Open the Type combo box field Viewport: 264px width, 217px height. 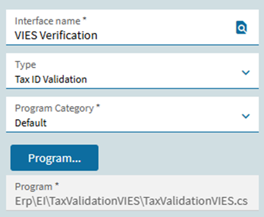pos(132,71)
